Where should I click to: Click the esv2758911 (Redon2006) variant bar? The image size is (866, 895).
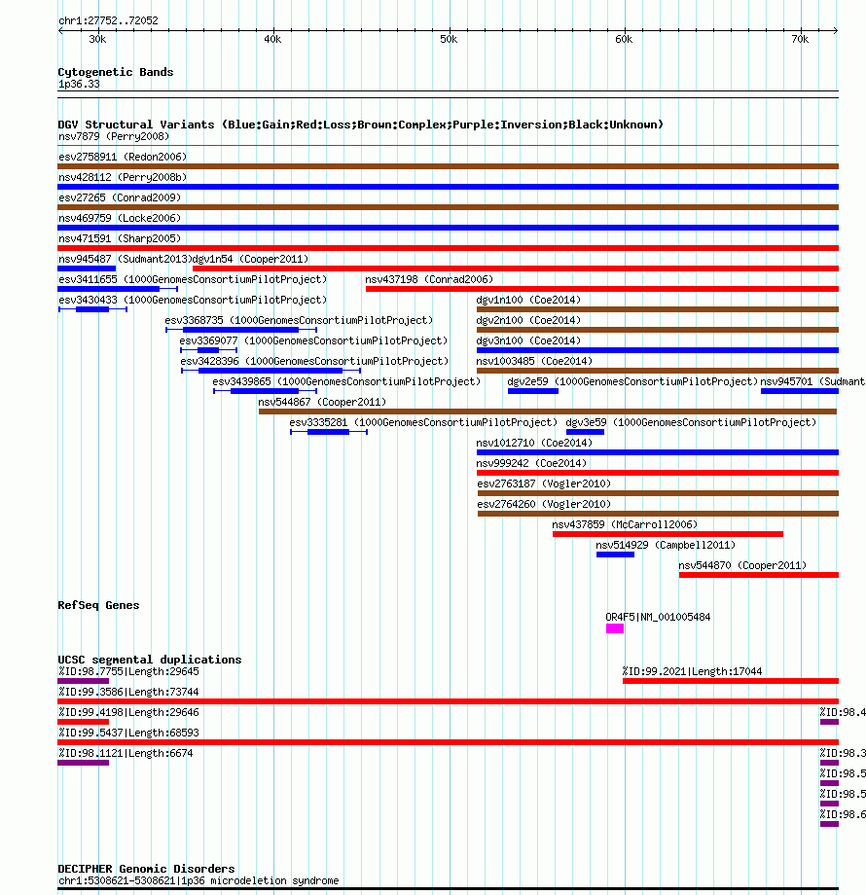(x=449, y=166)
